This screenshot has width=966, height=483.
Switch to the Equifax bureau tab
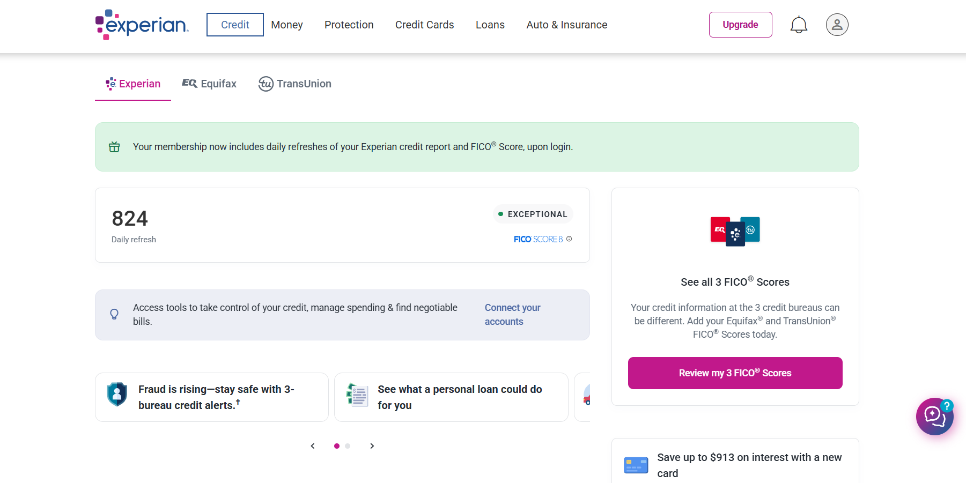click(x=209, y=84)
